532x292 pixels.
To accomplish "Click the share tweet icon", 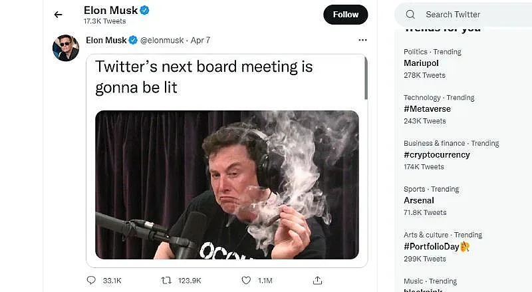I will click(x=318, y=280).
